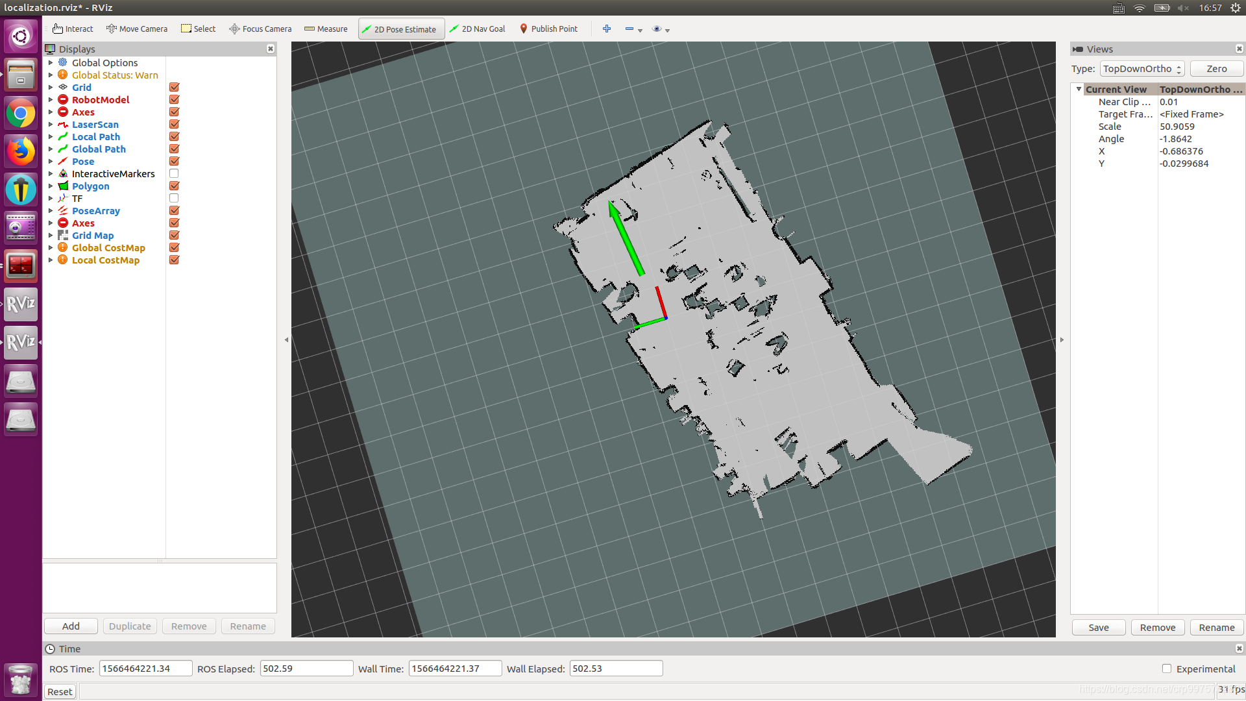
Task: Expand the Global Status: Warn item
Action: point(51,75)
